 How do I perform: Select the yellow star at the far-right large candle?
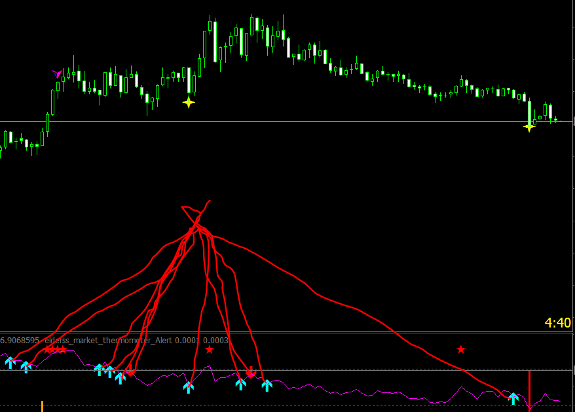click(x=529, y=128)
